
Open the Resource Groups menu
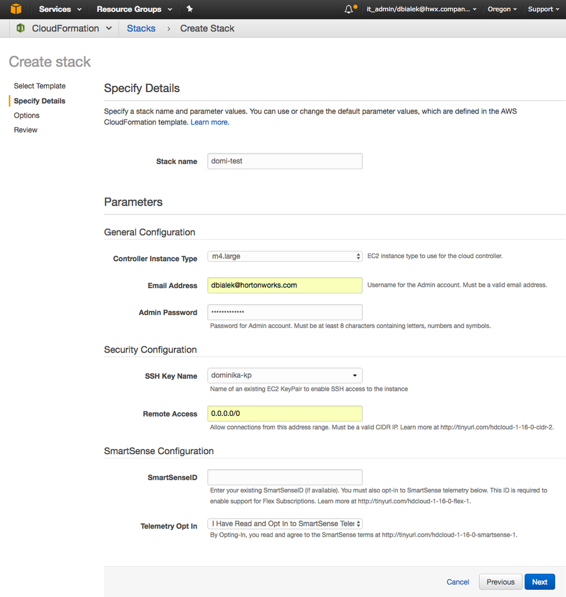tap(134, 9)
